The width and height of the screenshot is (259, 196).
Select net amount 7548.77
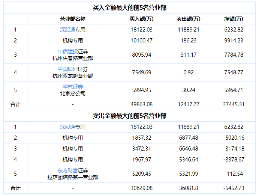(234, 72)
